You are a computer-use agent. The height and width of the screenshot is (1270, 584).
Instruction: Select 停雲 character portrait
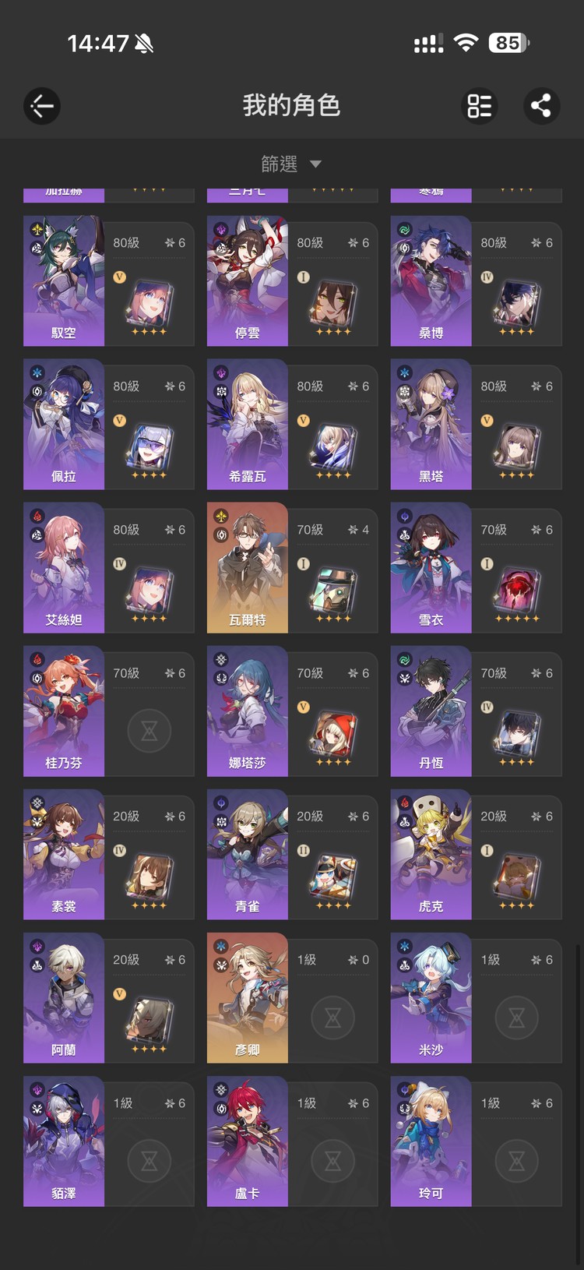[x=248, y=281]
